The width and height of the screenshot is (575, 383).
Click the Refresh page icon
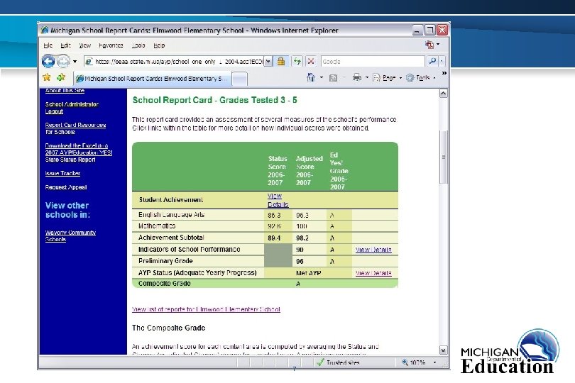(297, 61)
